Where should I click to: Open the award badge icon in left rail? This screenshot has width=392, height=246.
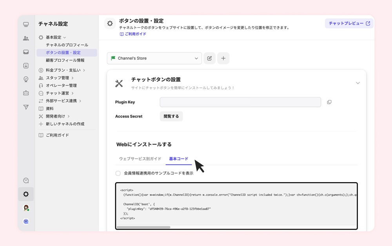26,80
